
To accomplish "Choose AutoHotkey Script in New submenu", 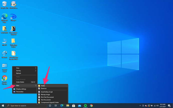I will click(52, 92).
